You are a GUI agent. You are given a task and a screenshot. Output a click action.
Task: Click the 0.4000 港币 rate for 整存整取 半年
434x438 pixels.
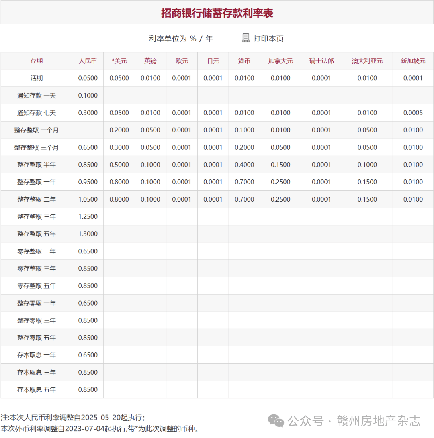tap(244, 165)
